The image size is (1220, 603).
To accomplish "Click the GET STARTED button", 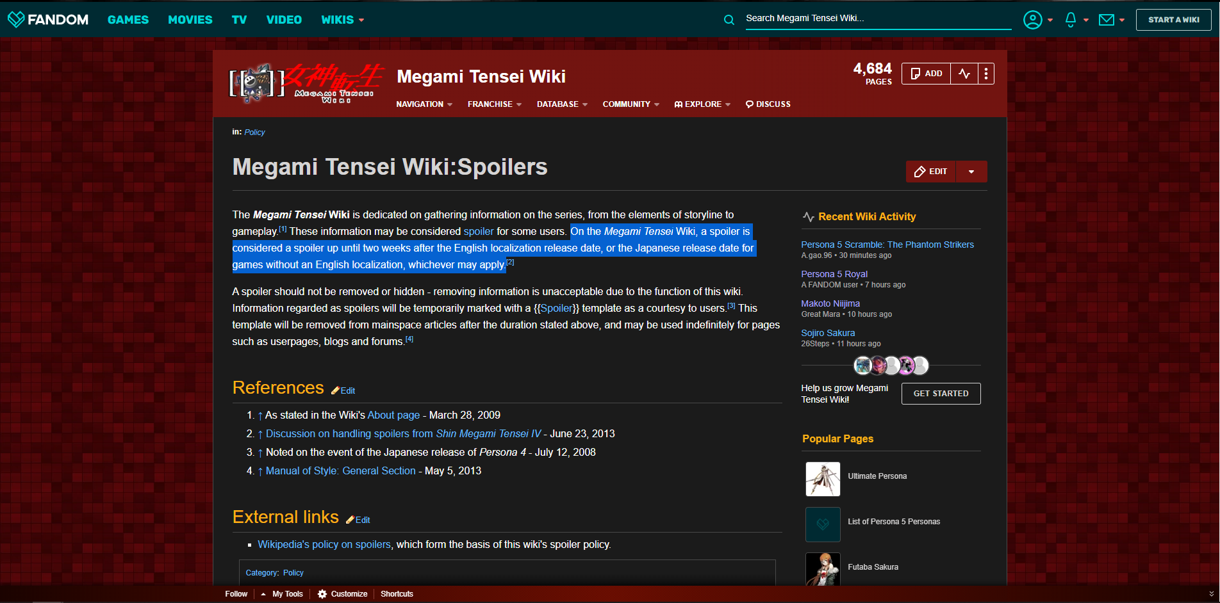I will pos(941,394).
